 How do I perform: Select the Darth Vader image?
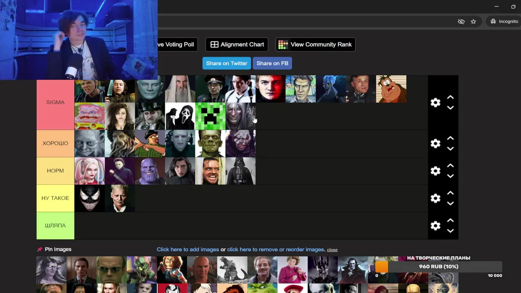point(241,171)
